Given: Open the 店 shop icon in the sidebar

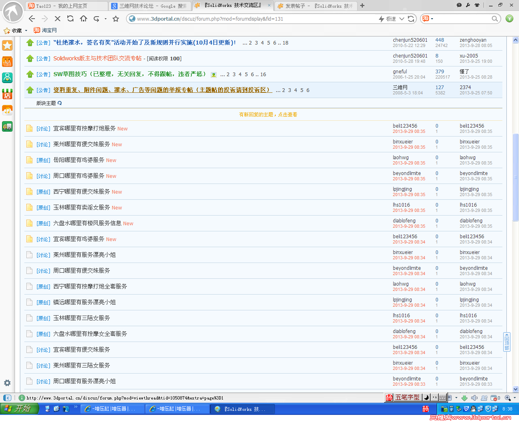Looking at the screenshot, I should point(7,94).
